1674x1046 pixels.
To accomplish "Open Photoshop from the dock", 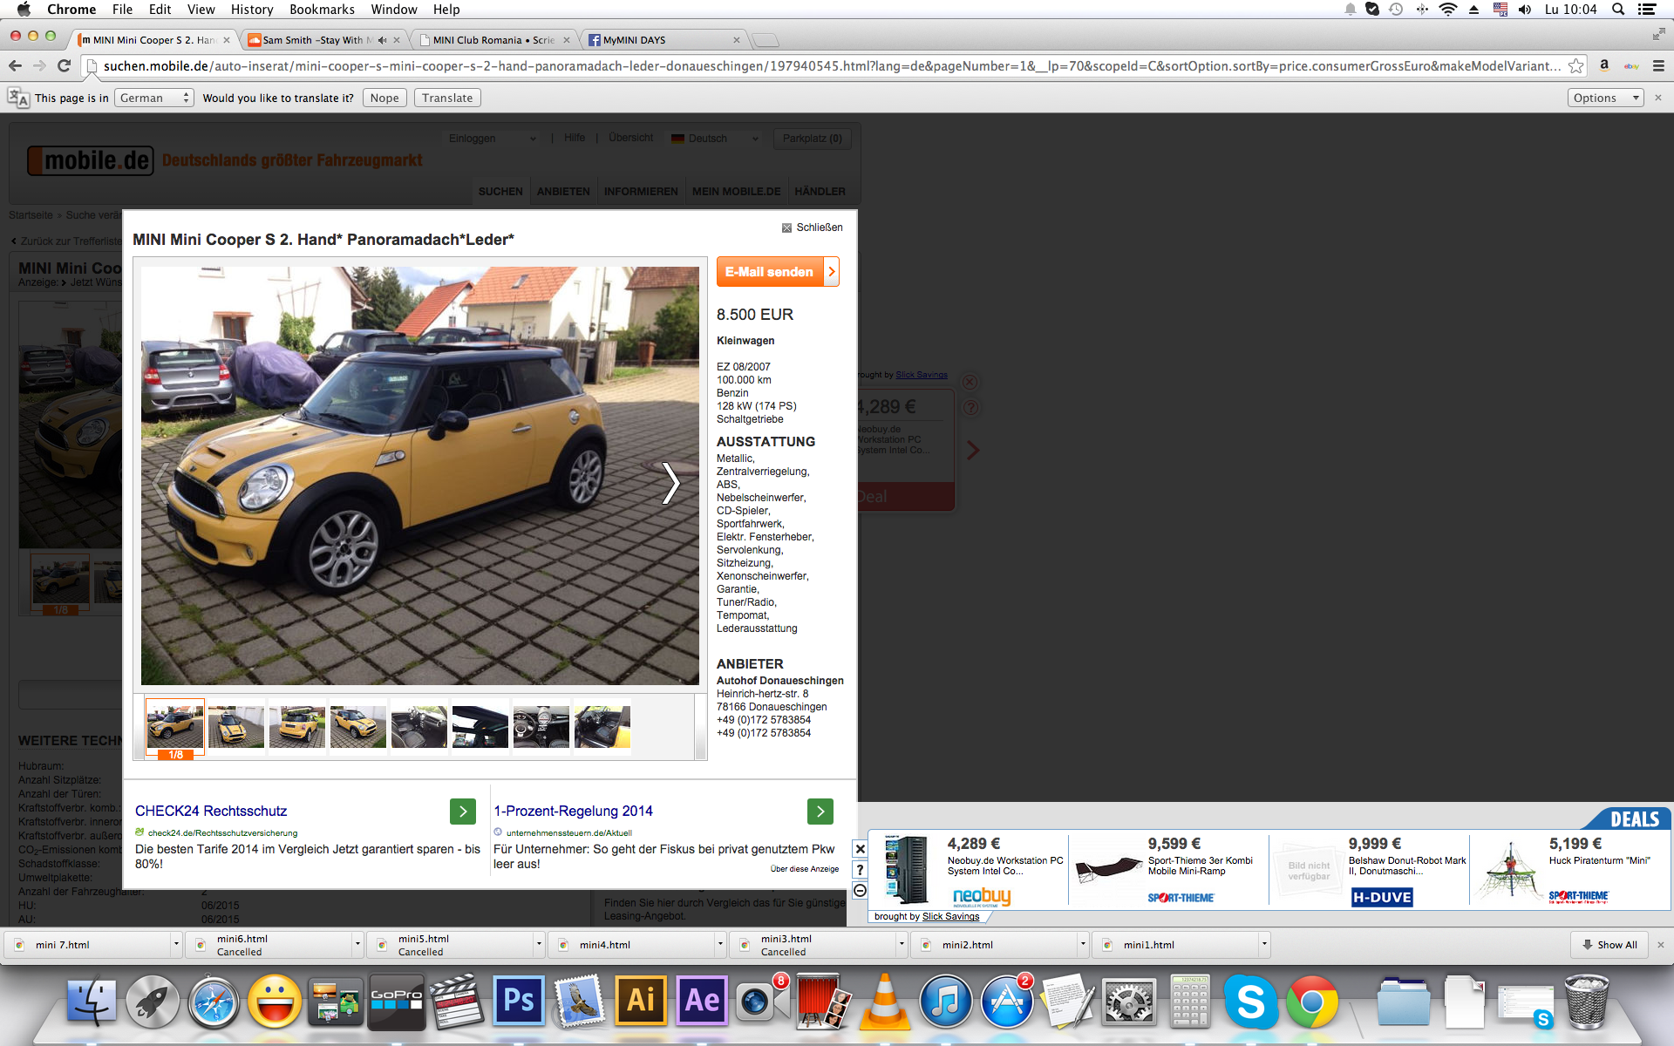I will [x=518, y=1001].
